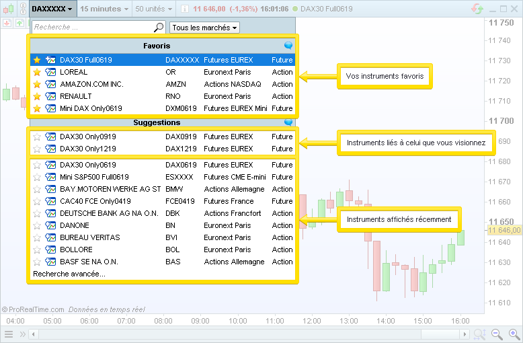Star the DAX30 Only0919 instrument
The width and height of the screenshot is (523, 343).
click(x=37, y=137)
